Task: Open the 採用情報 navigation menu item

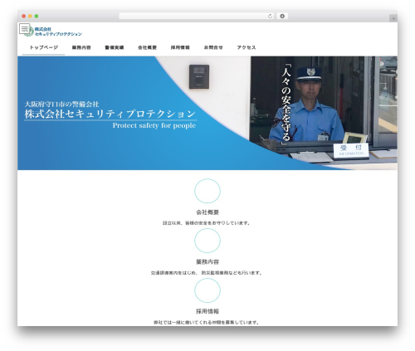Action: pyautogui.click(x=180, y=47)
